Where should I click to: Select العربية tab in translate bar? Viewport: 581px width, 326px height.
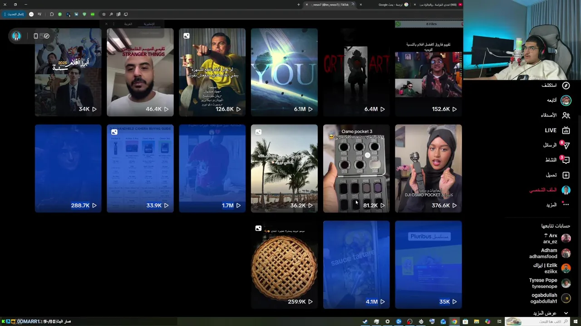(x=128, y=24)
